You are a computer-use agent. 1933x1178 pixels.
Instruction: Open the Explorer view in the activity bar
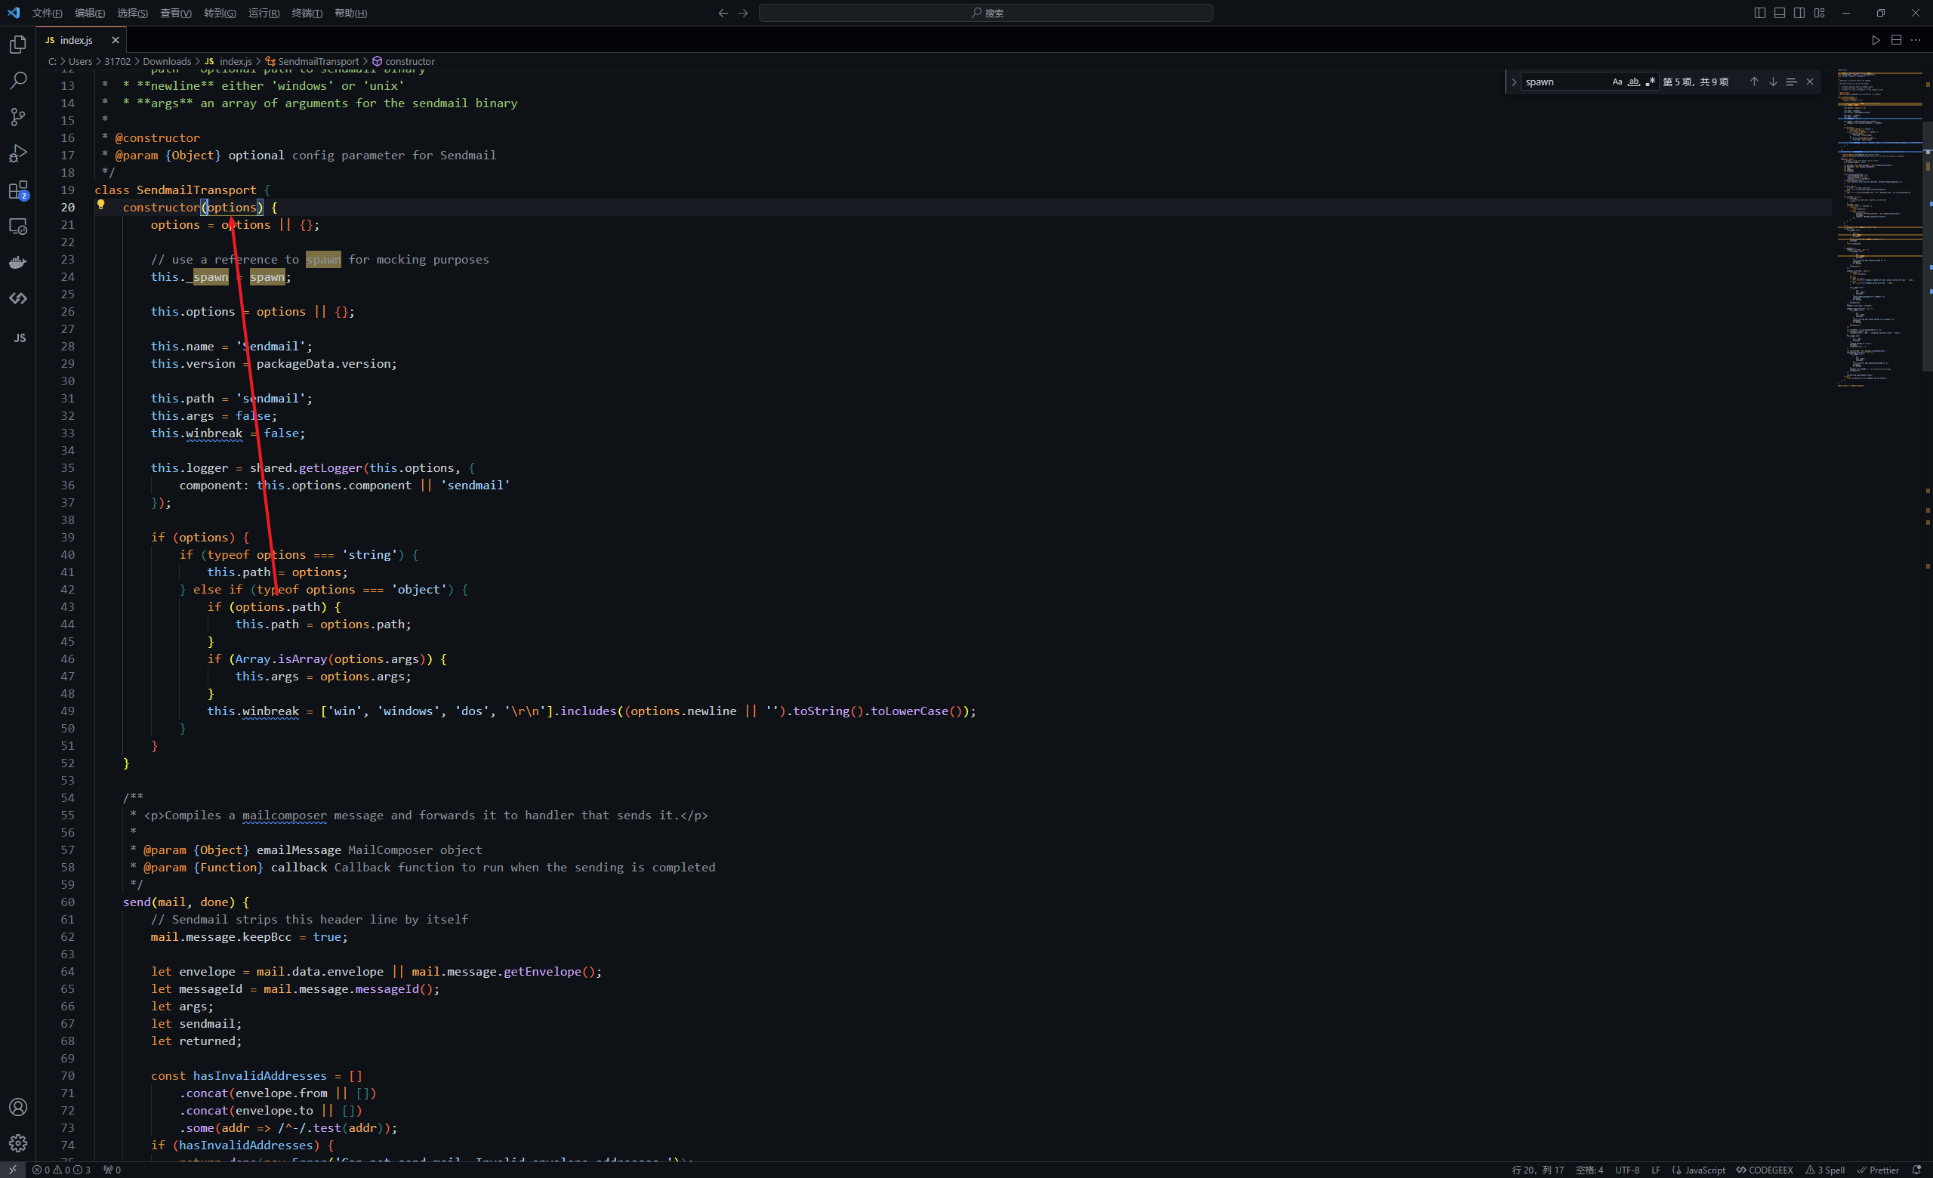pyautogui.click(x=18, y=45)
